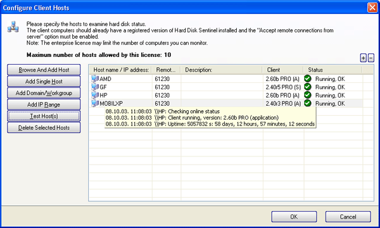The width and height of the screenshot is (380, 228).
Task: Click client version 2.40r3 PRO (A)
Action: pyautogui.click(x=283, y=104)
